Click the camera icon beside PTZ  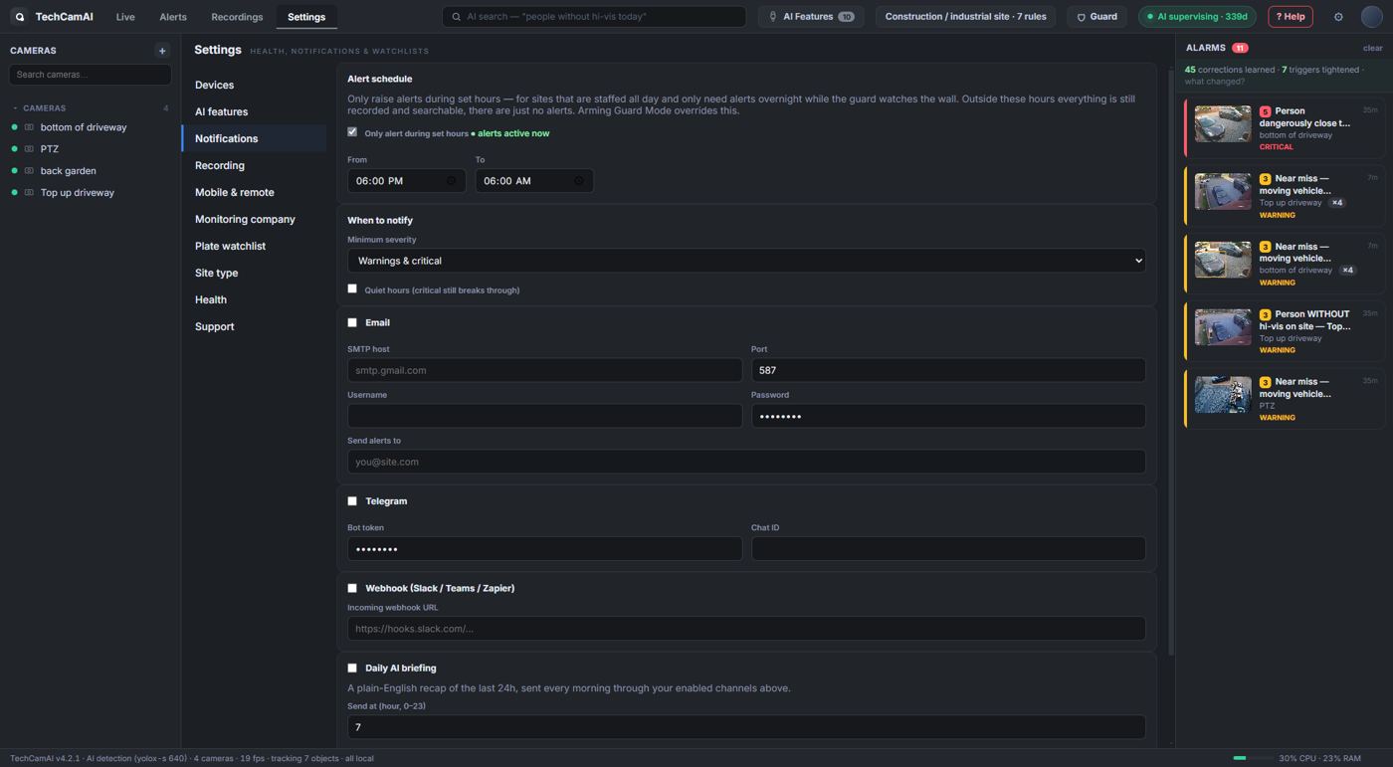tap(29, 149)
